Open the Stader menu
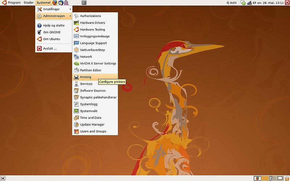This screenshot has width=290, height=181. click(29, 3)
